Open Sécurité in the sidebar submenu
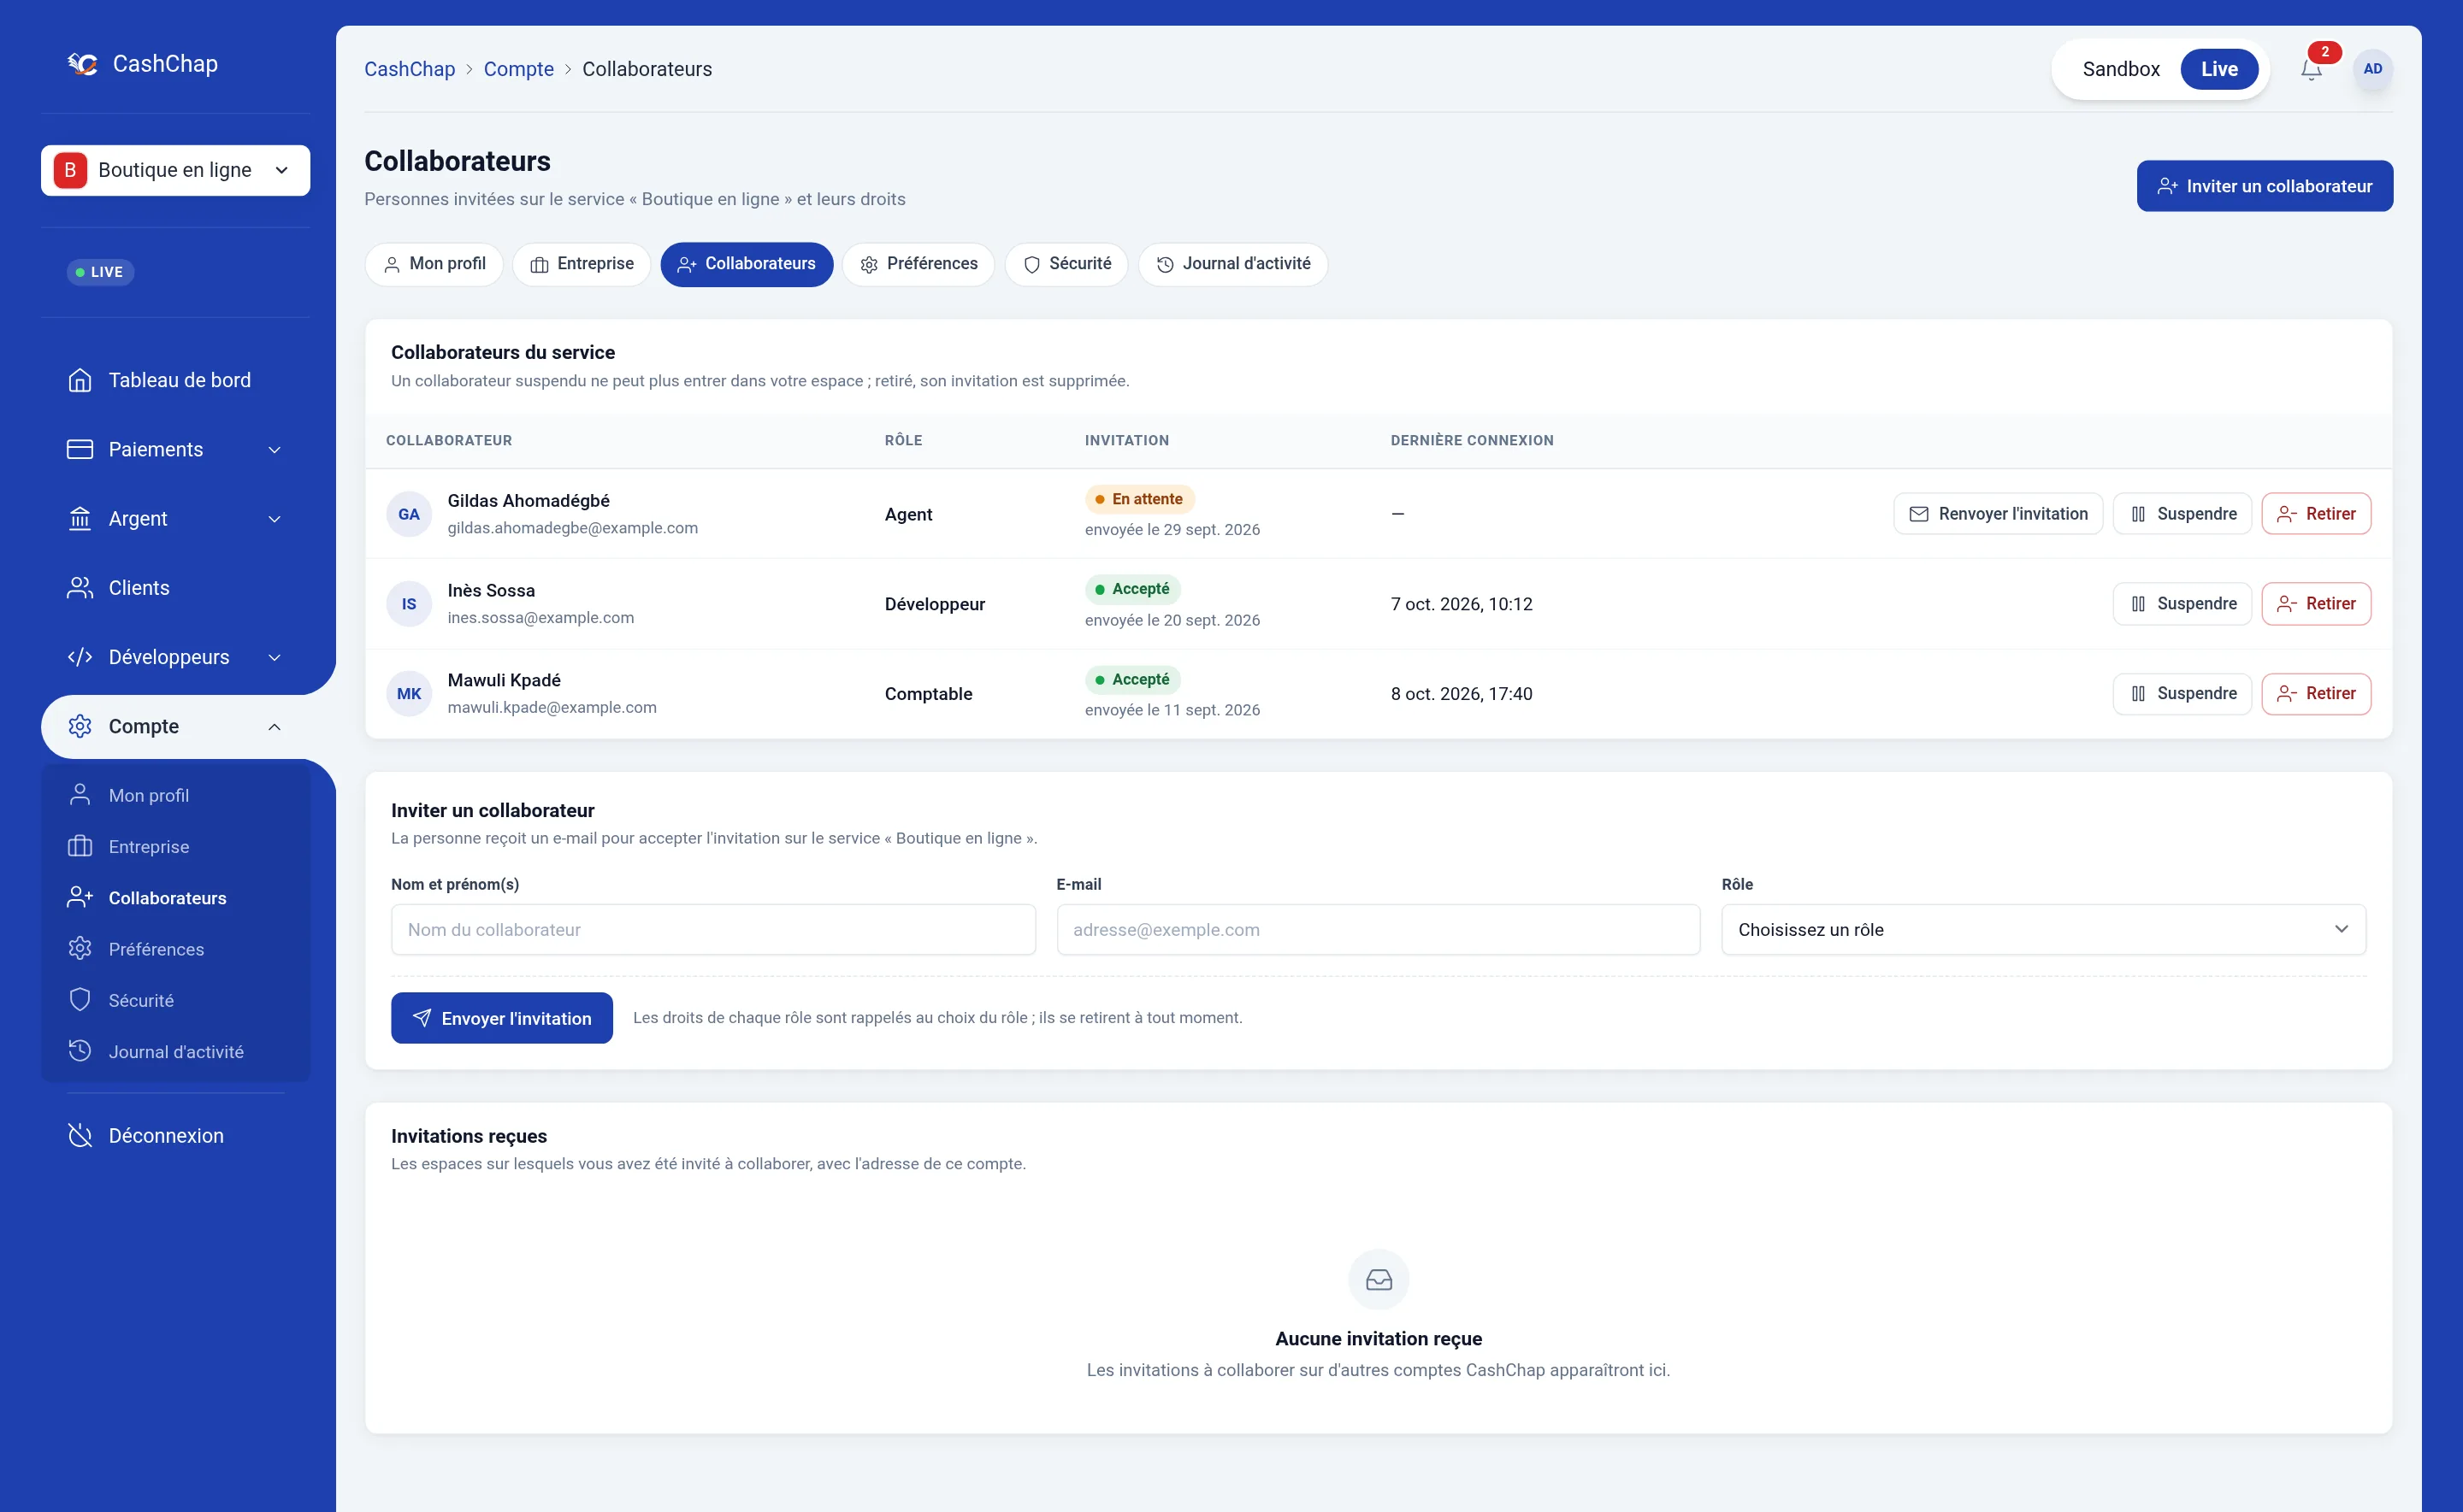 (x=175, y=1000)
